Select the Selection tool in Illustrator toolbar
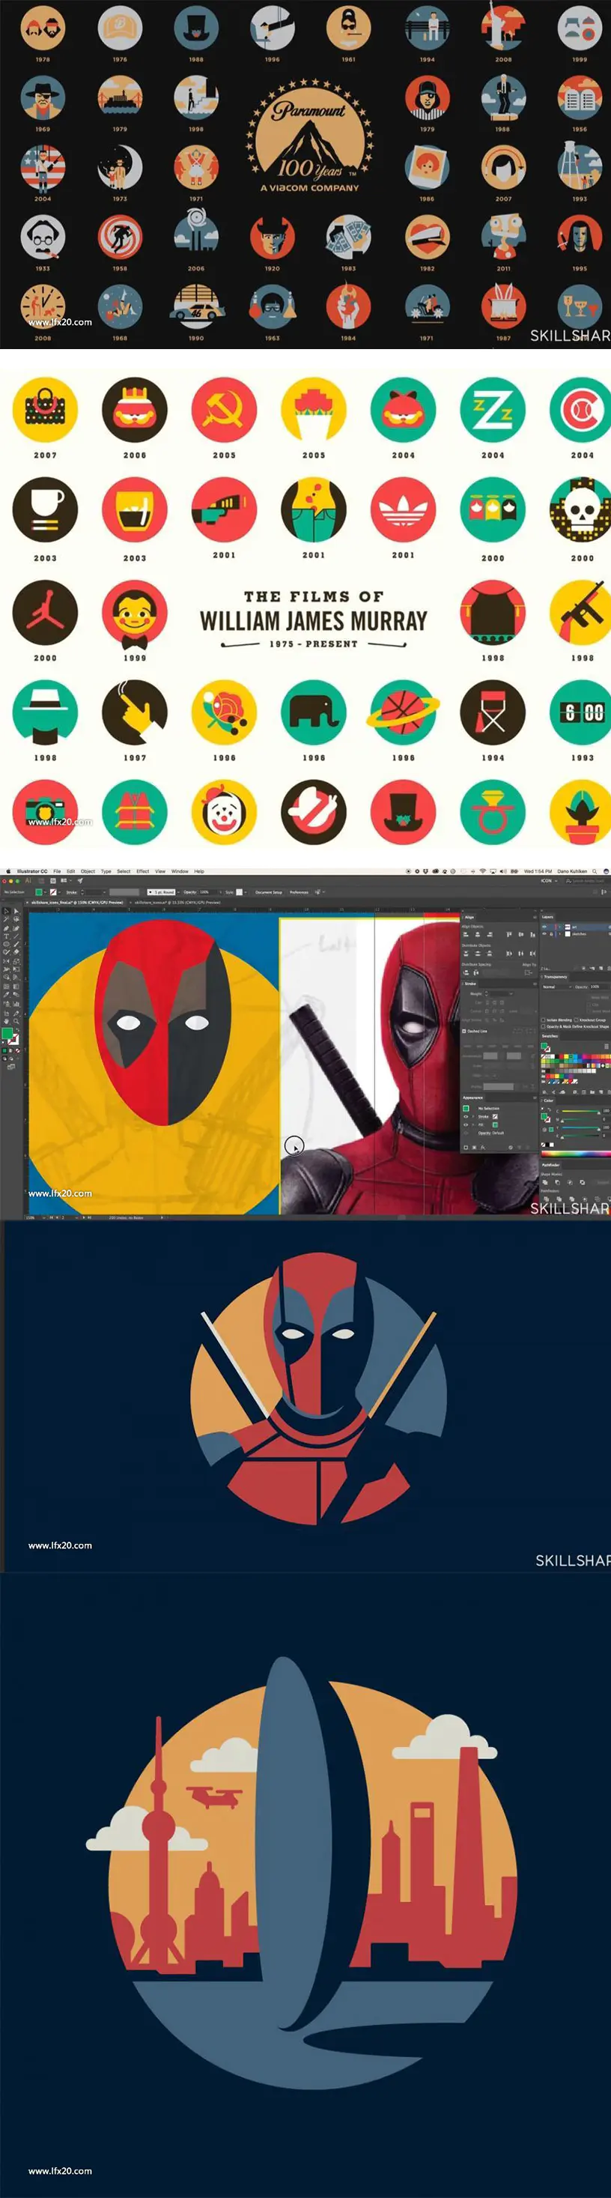This screenshot has width=611, height=2198. (x=6, y=911)
